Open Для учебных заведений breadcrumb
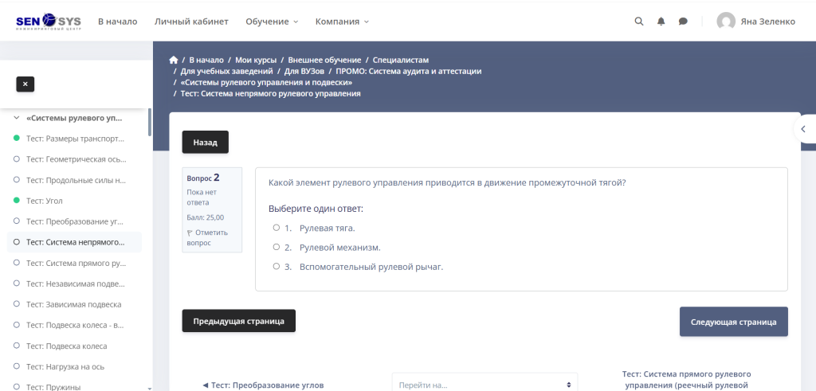The width and height of the screenshot is (816, 391). pos(226,71)
